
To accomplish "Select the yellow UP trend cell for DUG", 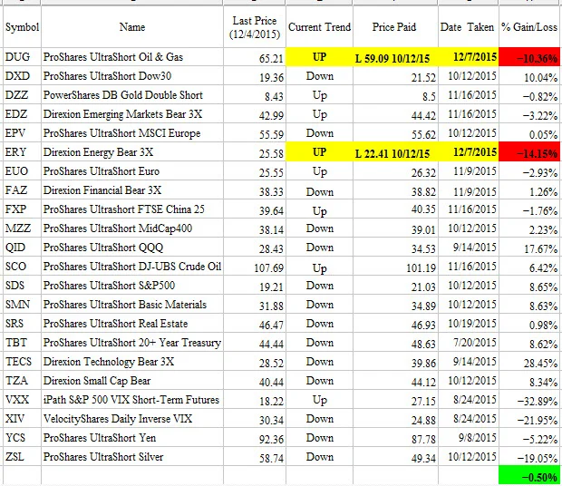I will [x=319, y=57].
